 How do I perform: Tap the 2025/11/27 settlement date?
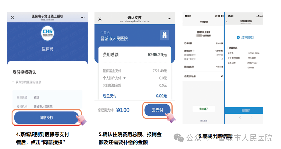[252, 63]
